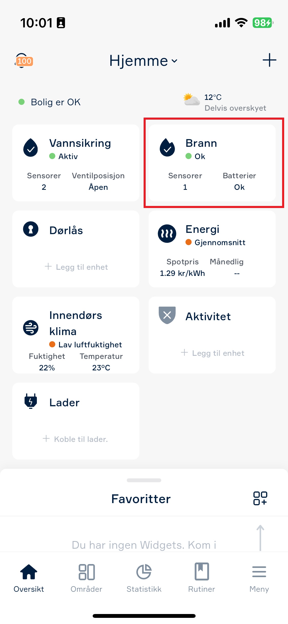Open the support headset icon with 100 badge

(x=24, y=61)
